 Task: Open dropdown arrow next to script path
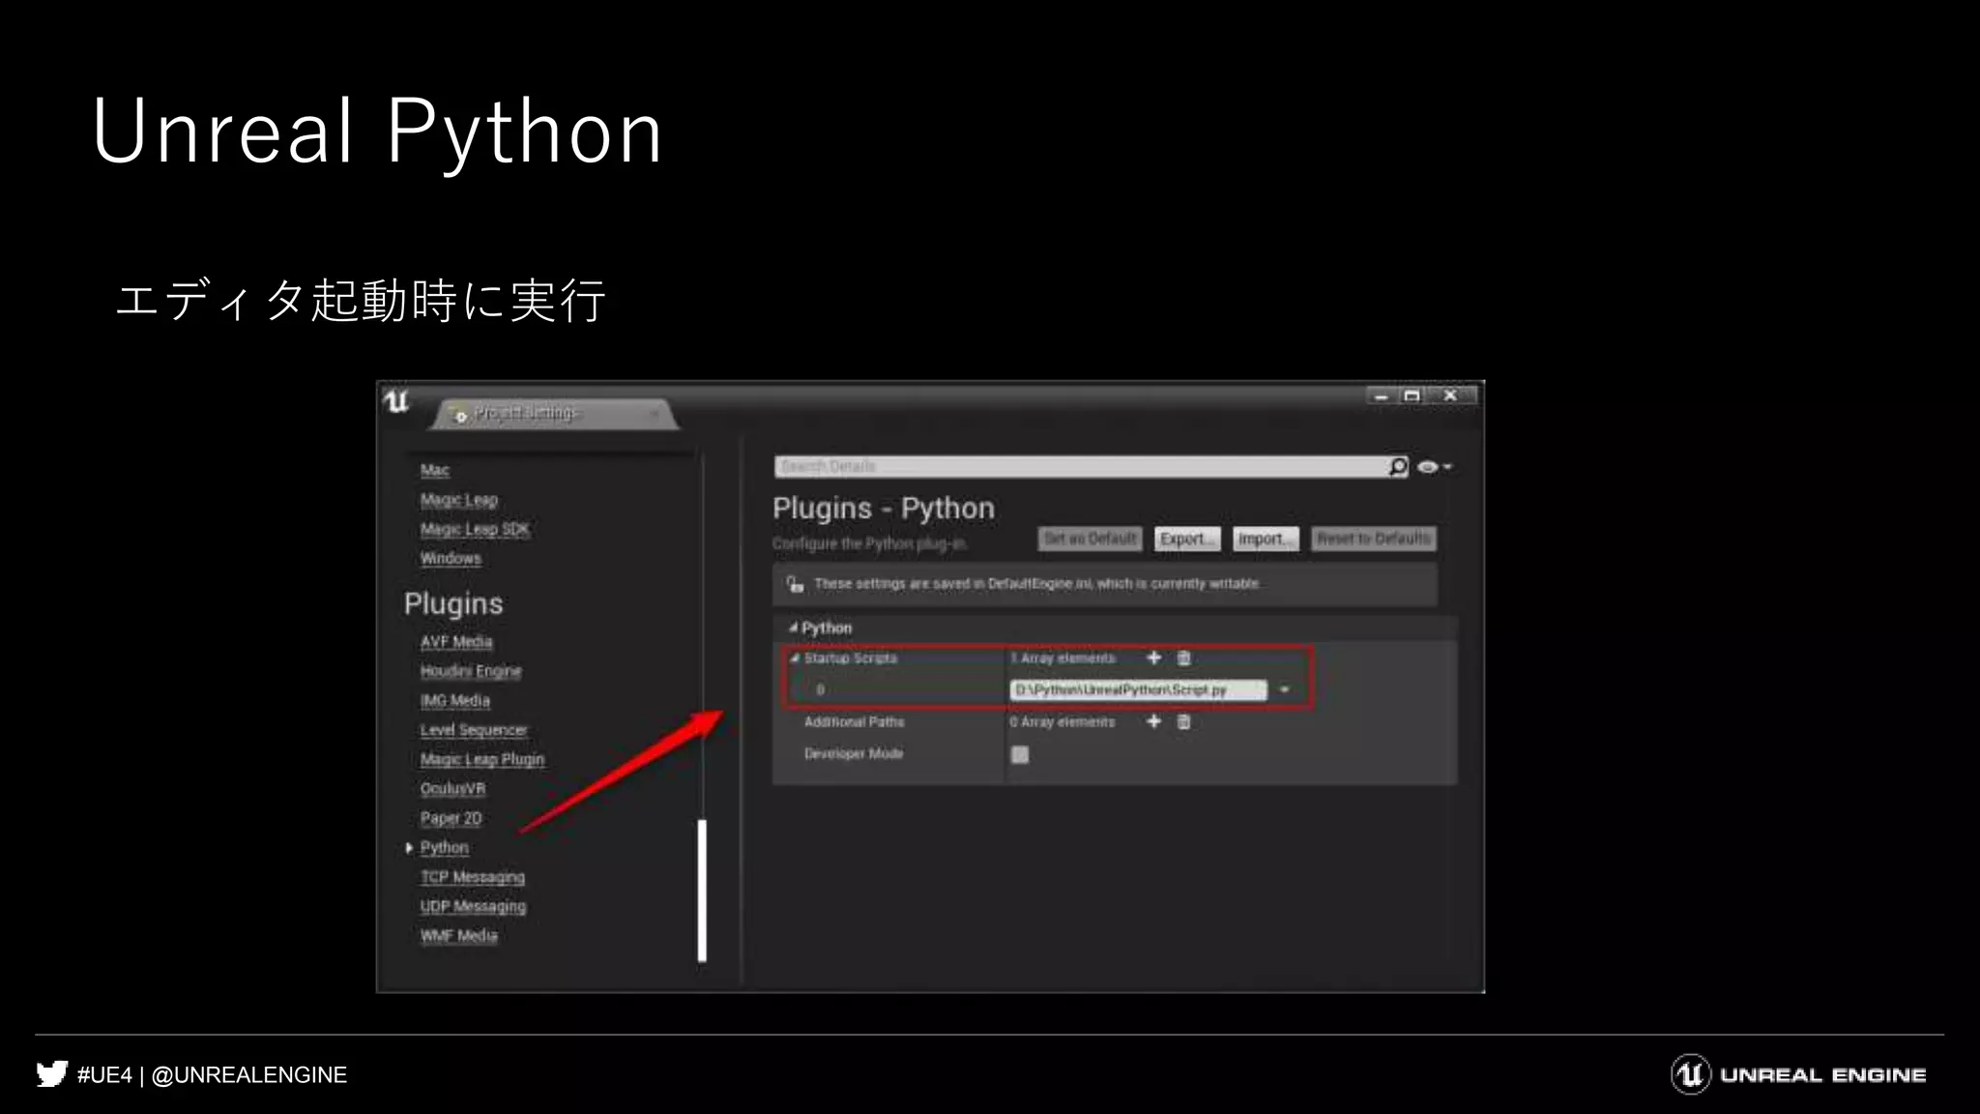[x=1285, y=690]
